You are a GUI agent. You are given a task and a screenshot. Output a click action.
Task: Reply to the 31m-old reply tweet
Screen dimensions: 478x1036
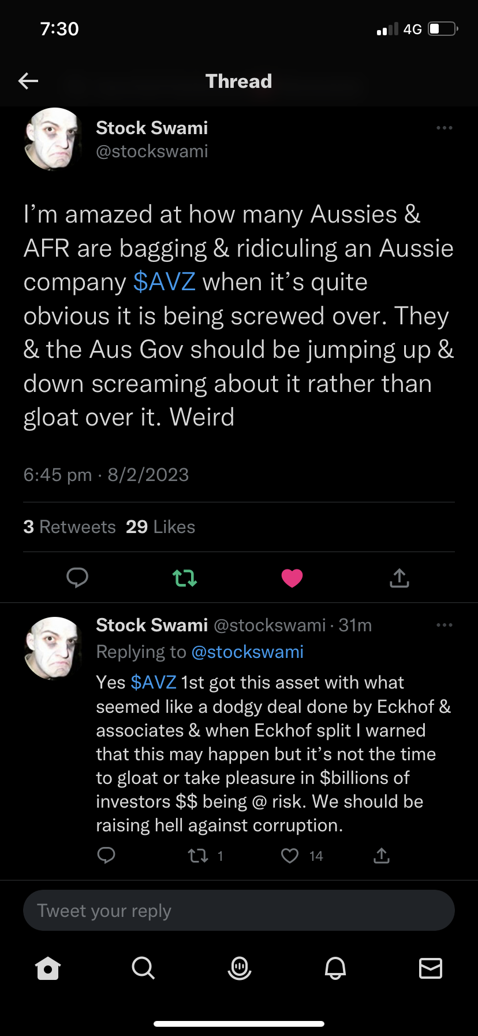click(x=106, y=856)
